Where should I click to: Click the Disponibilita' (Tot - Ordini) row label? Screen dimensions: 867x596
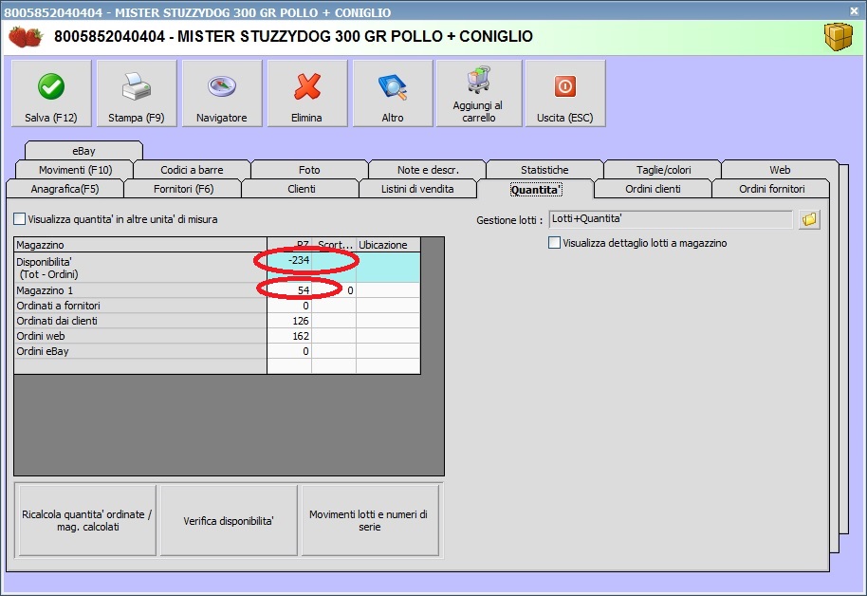(x=140, y=268)
